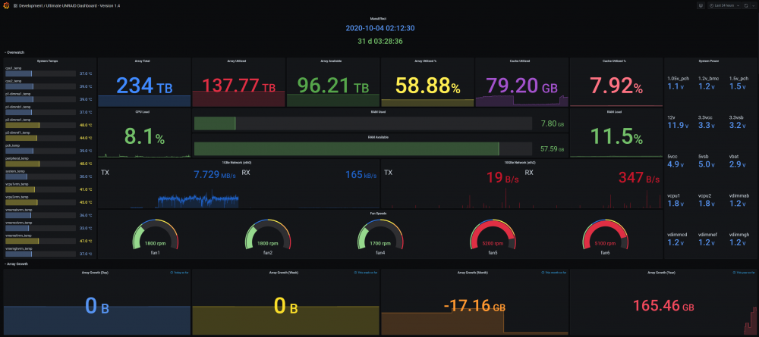This screenshot has height=337, width=759.
Task: Click the 7.729 MB/s TX value
Action: coord(215,174)
